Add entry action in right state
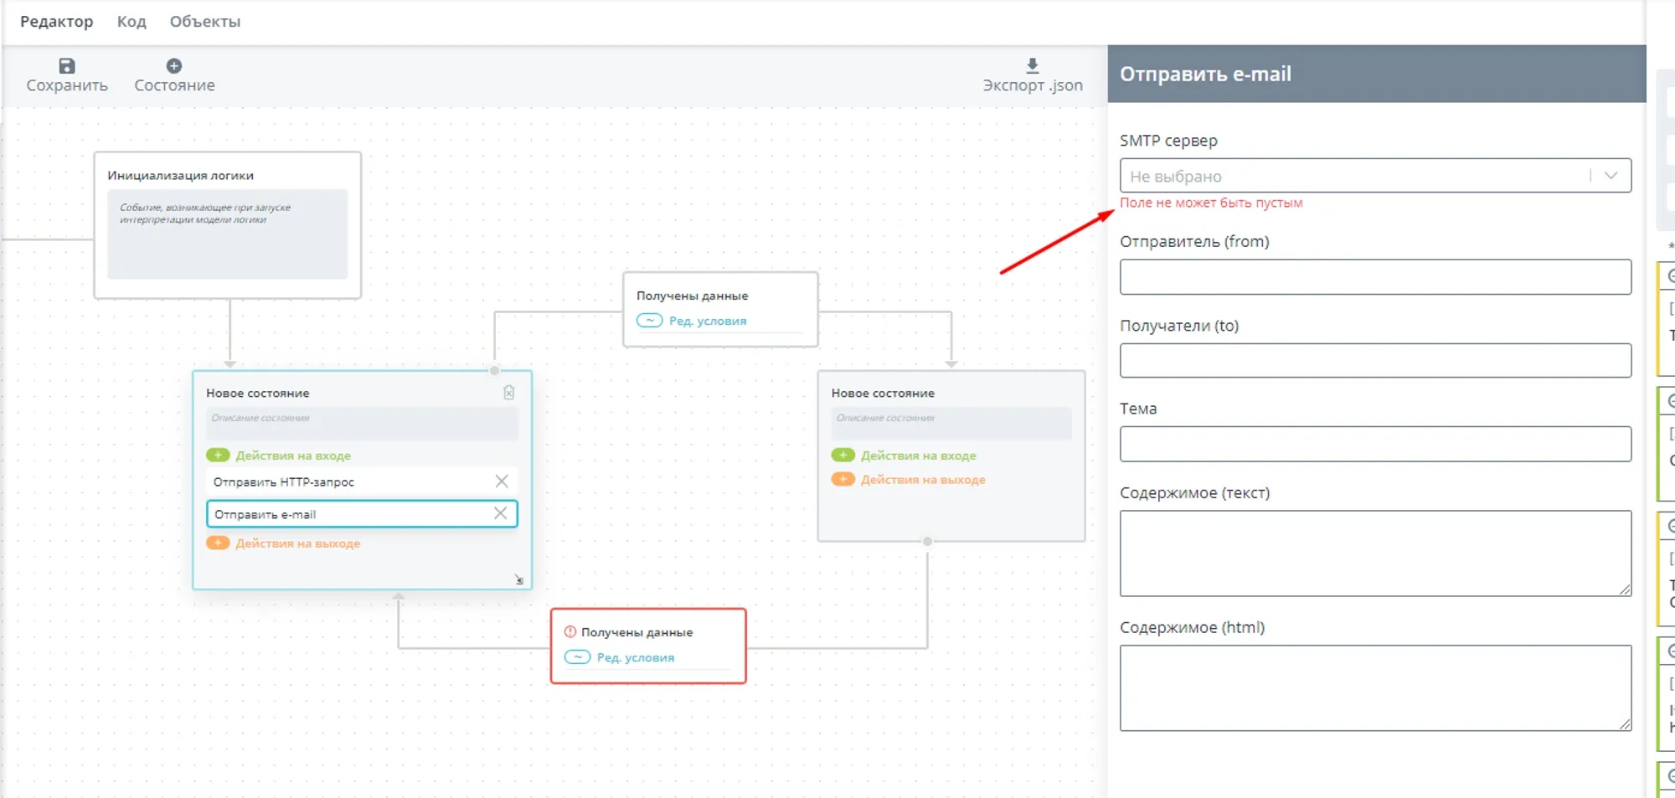The width and height of the screenshot is (1675, 798). pos(843,456)
